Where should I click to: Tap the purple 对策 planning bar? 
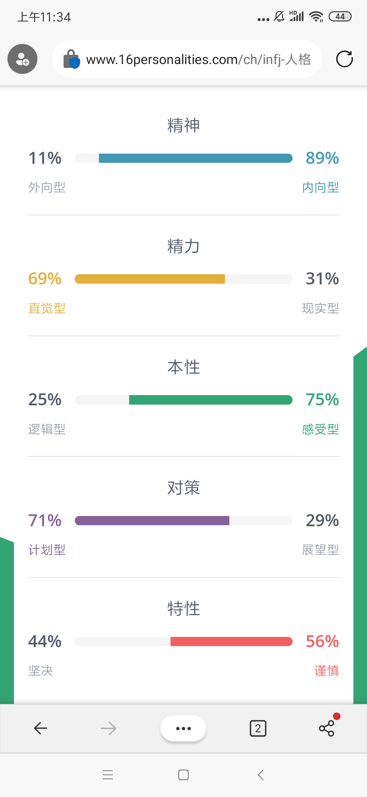[x=152, y=520]
